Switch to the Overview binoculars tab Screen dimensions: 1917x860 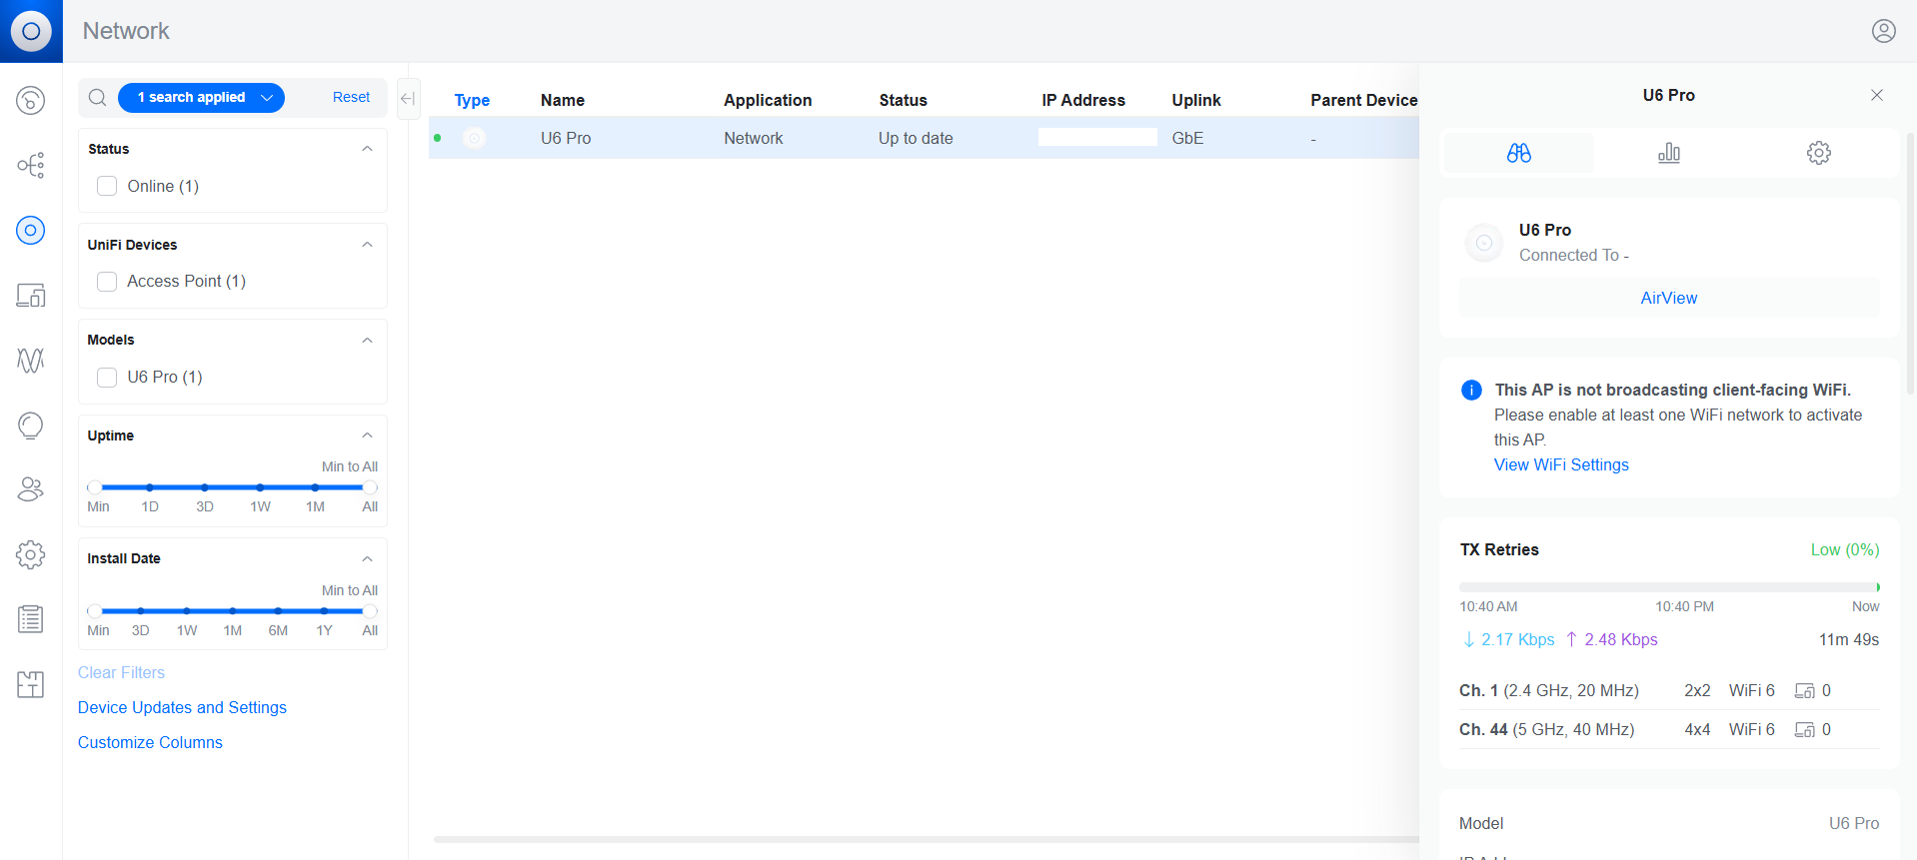(x=1519, y=153)
